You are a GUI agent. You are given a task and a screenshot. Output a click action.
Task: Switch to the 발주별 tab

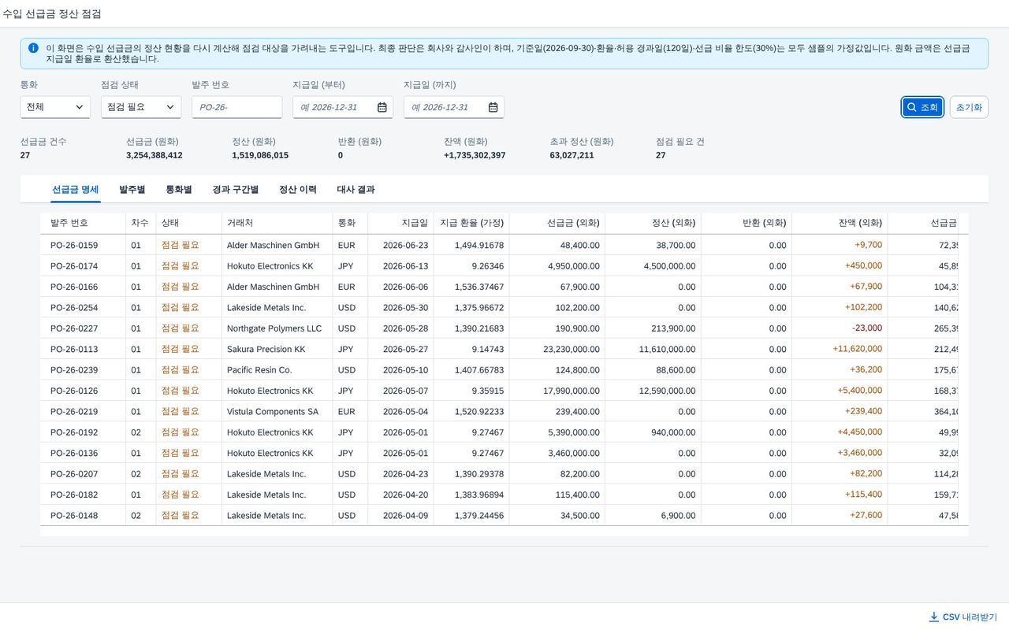(x=132, y=190)
